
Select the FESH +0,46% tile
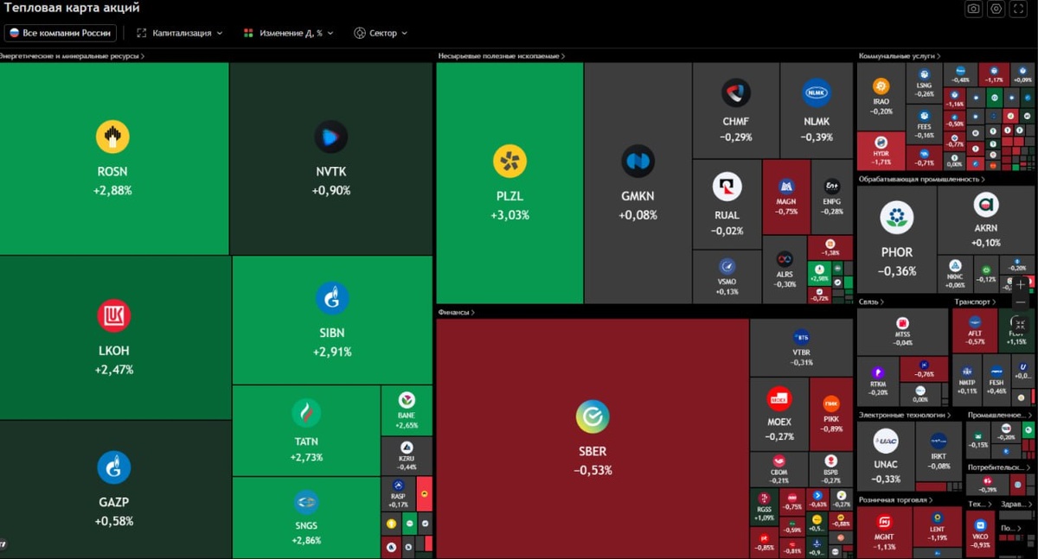[x=996, y=379]
